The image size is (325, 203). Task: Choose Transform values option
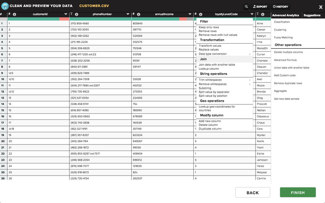[x=210, y=46]
